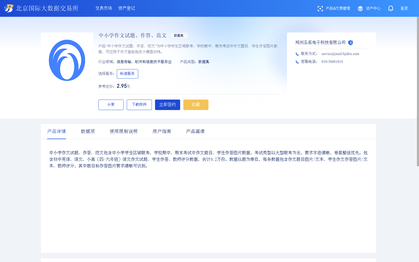This screenshot has width=419, height=262.
Task: Click the 登录 link
Action: coord(404,8)
